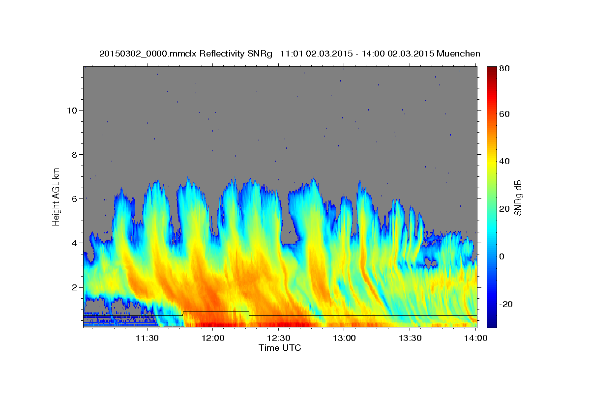This screenshot has height=393, width=590.
Task: Click the "Height AGL km" y-axis label
Action: tap(57, 196)
